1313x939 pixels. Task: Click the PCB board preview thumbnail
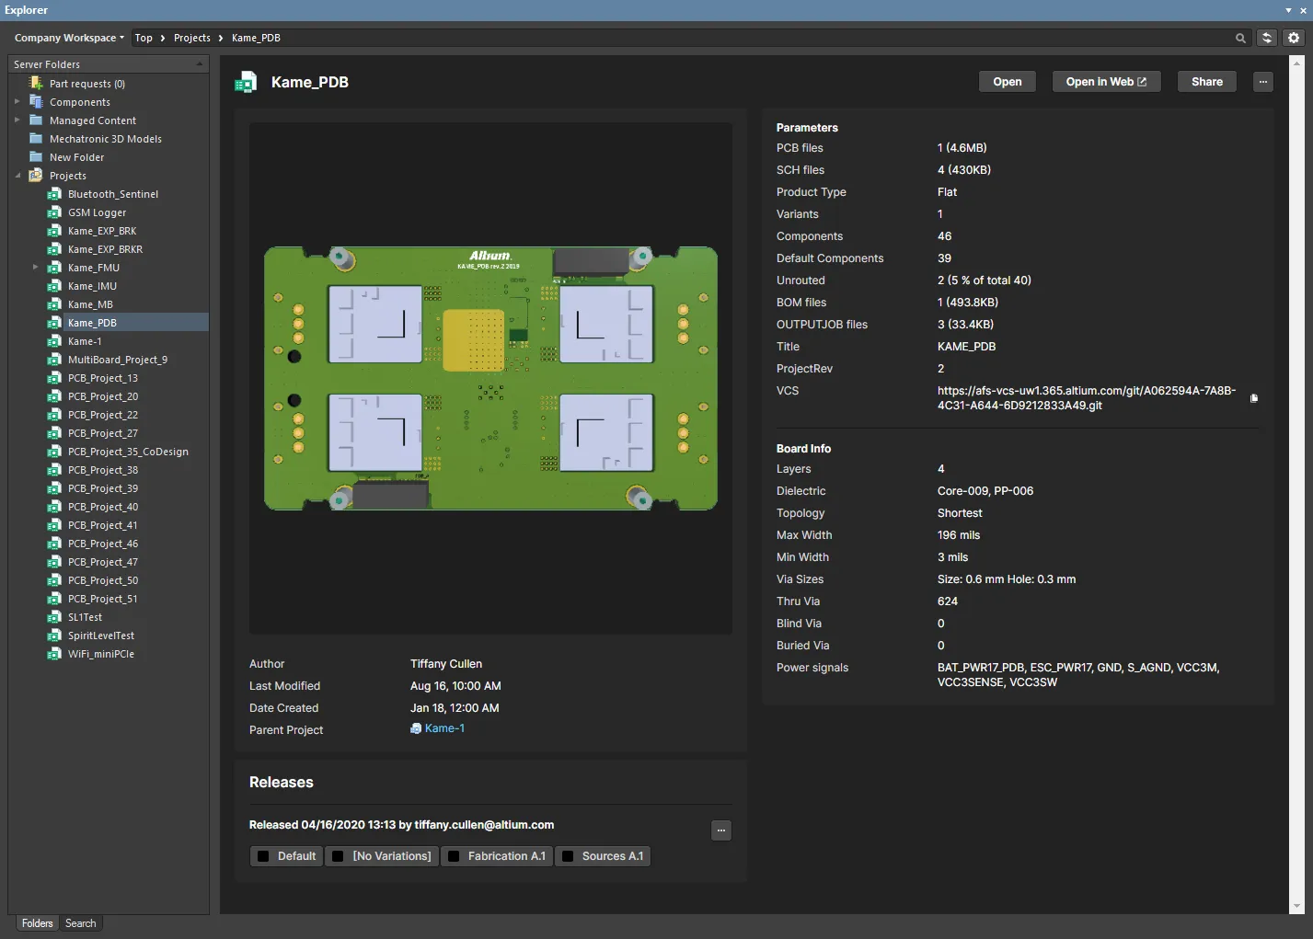490,378
